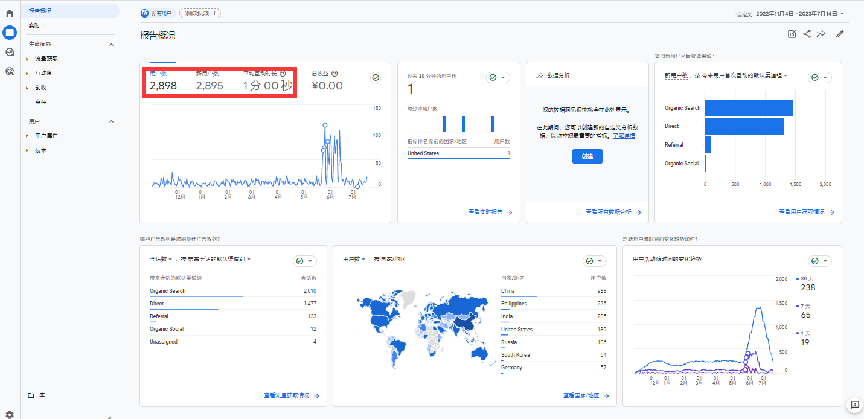Click help icon beside 总收益

pos(334,74)
